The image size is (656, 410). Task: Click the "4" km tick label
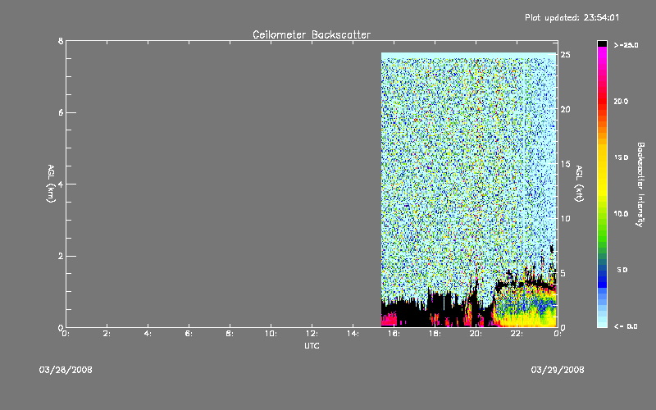point(61,184)
